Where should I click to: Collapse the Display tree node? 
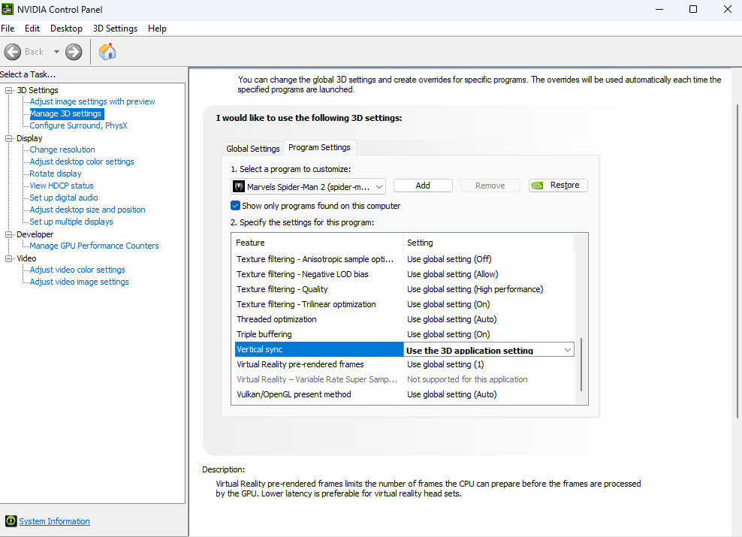(x=9, y=138)
